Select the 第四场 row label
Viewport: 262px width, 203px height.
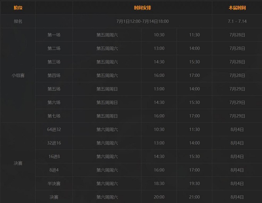54,75
